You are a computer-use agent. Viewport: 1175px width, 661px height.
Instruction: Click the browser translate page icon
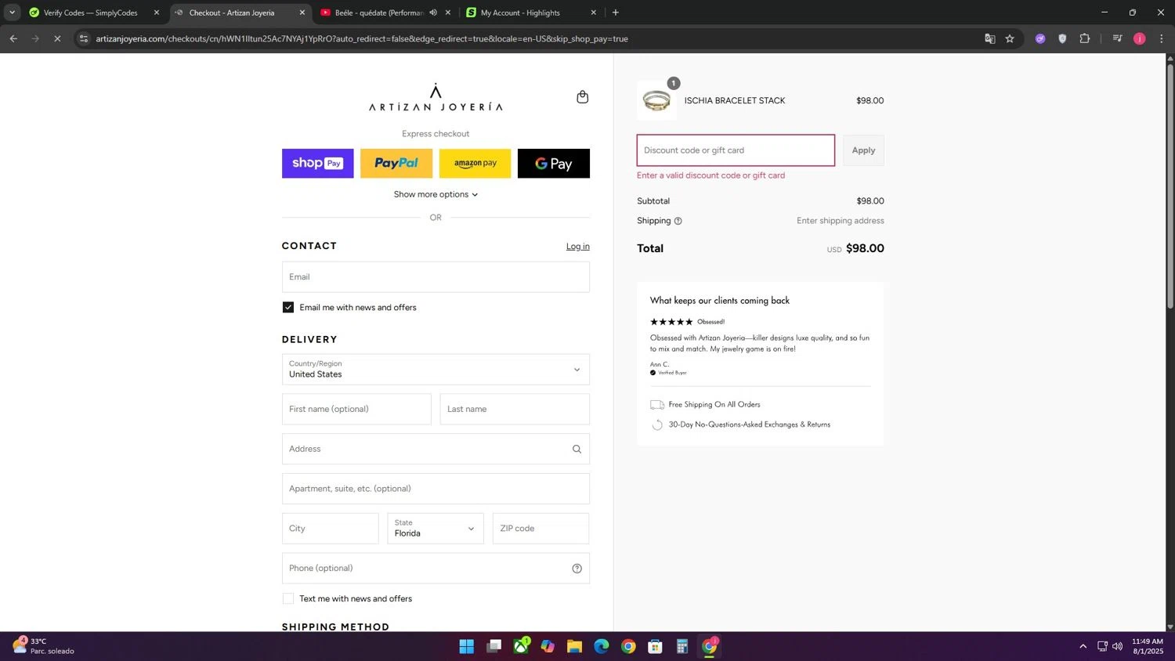tap(989, 38)
